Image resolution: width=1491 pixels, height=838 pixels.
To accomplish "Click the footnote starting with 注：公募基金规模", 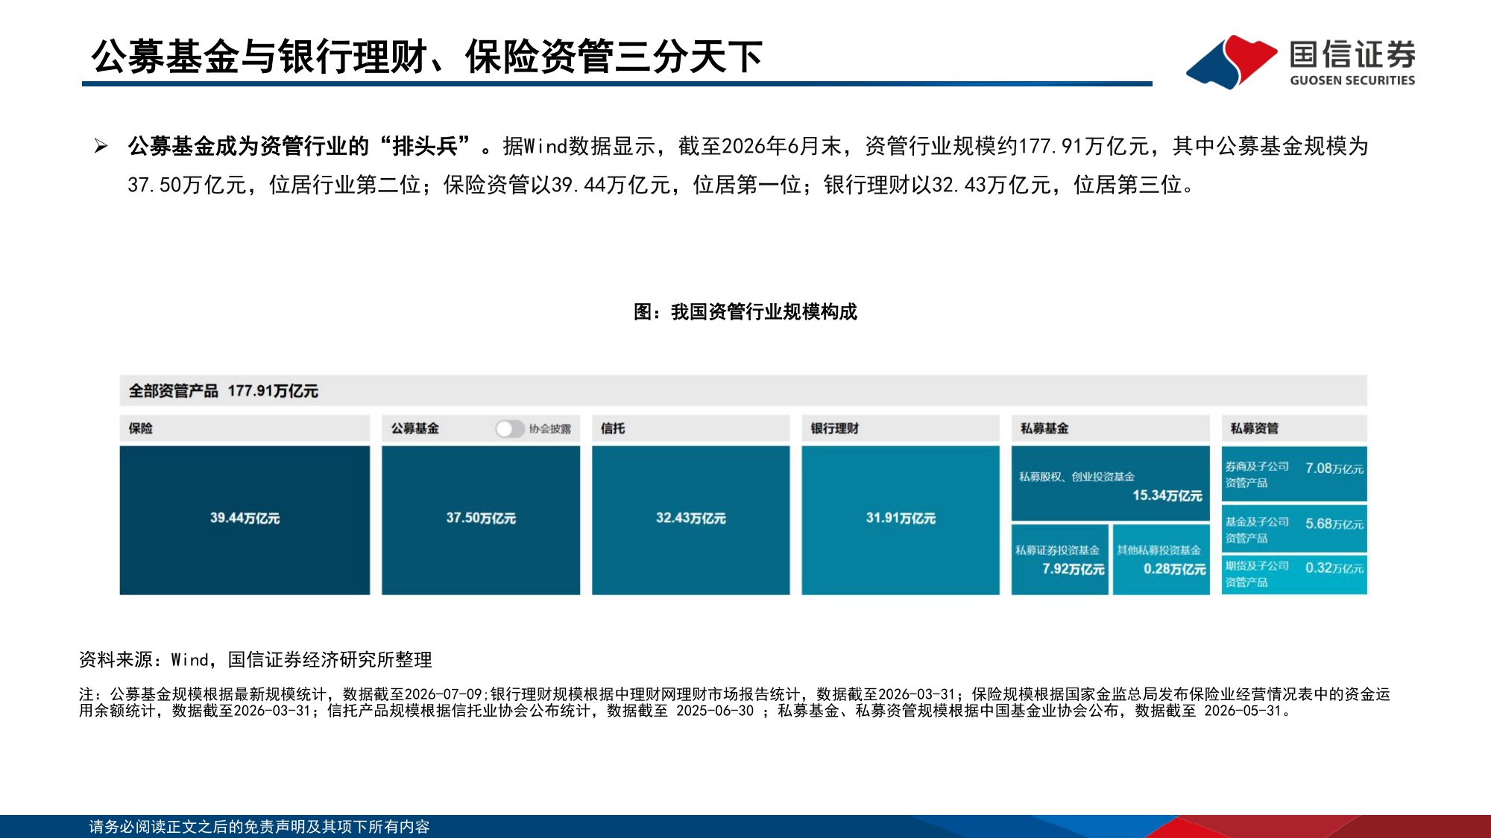I will (734, 702).
